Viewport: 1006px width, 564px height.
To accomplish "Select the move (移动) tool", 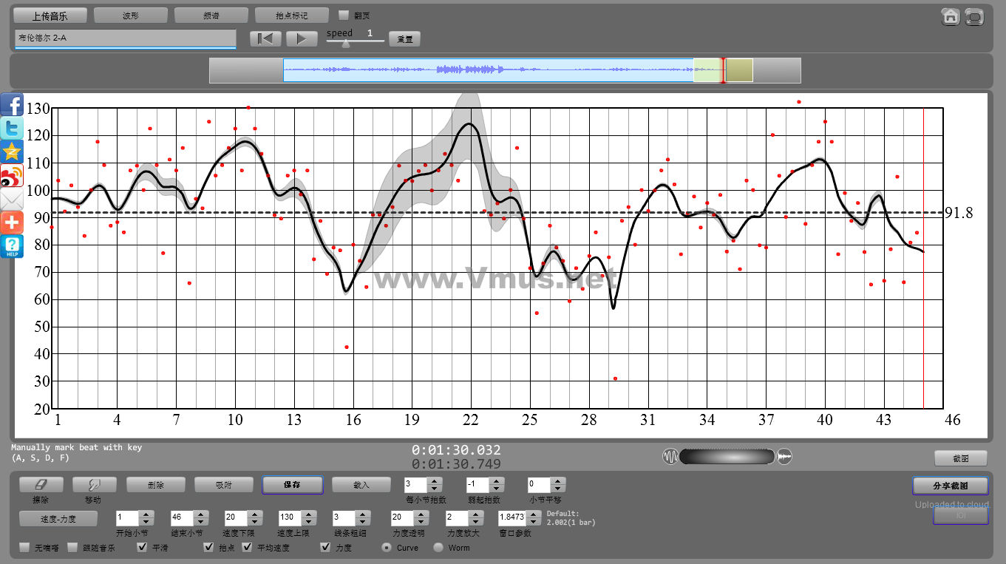I will (x=94, y=485).
